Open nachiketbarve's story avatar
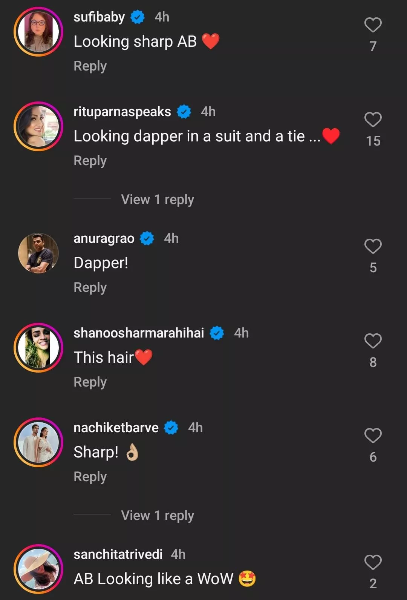 click(x=38, y=442)
